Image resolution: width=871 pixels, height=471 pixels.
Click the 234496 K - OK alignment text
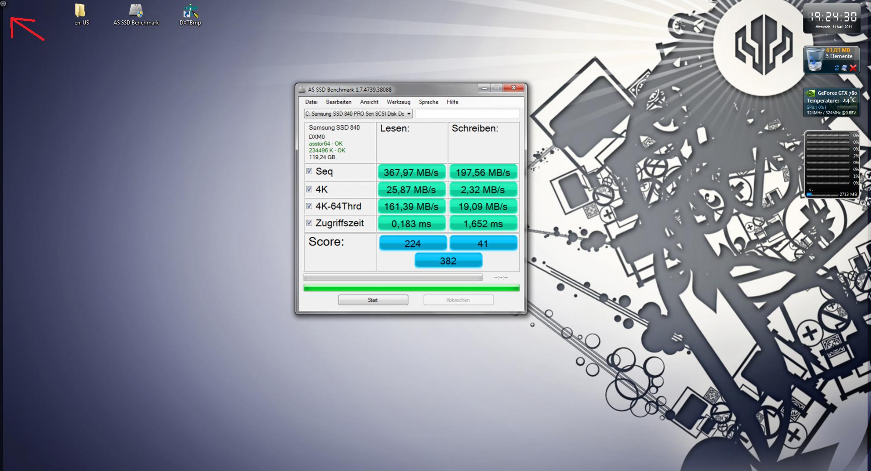tap(327, 150)
